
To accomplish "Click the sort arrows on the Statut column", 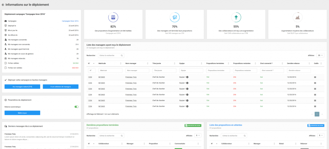I will pyautogui.click(x=296, y=144).
